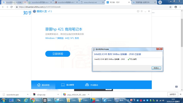This screenshot has width=183, height=103.
Task: Open the Chrome profile avatar
Action: coord(176,7)
